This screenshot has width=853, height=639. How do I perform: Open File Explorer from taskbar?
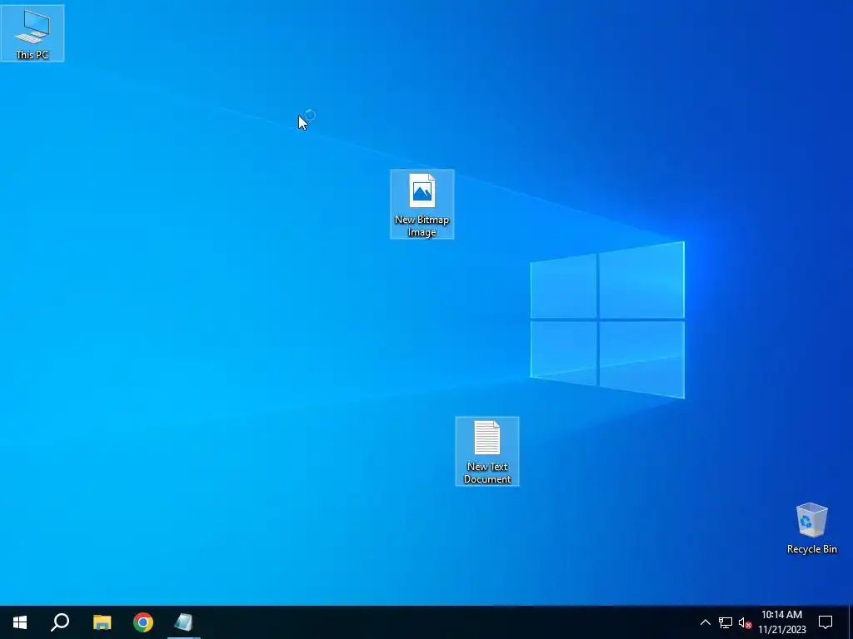click(x=102, y=622)
